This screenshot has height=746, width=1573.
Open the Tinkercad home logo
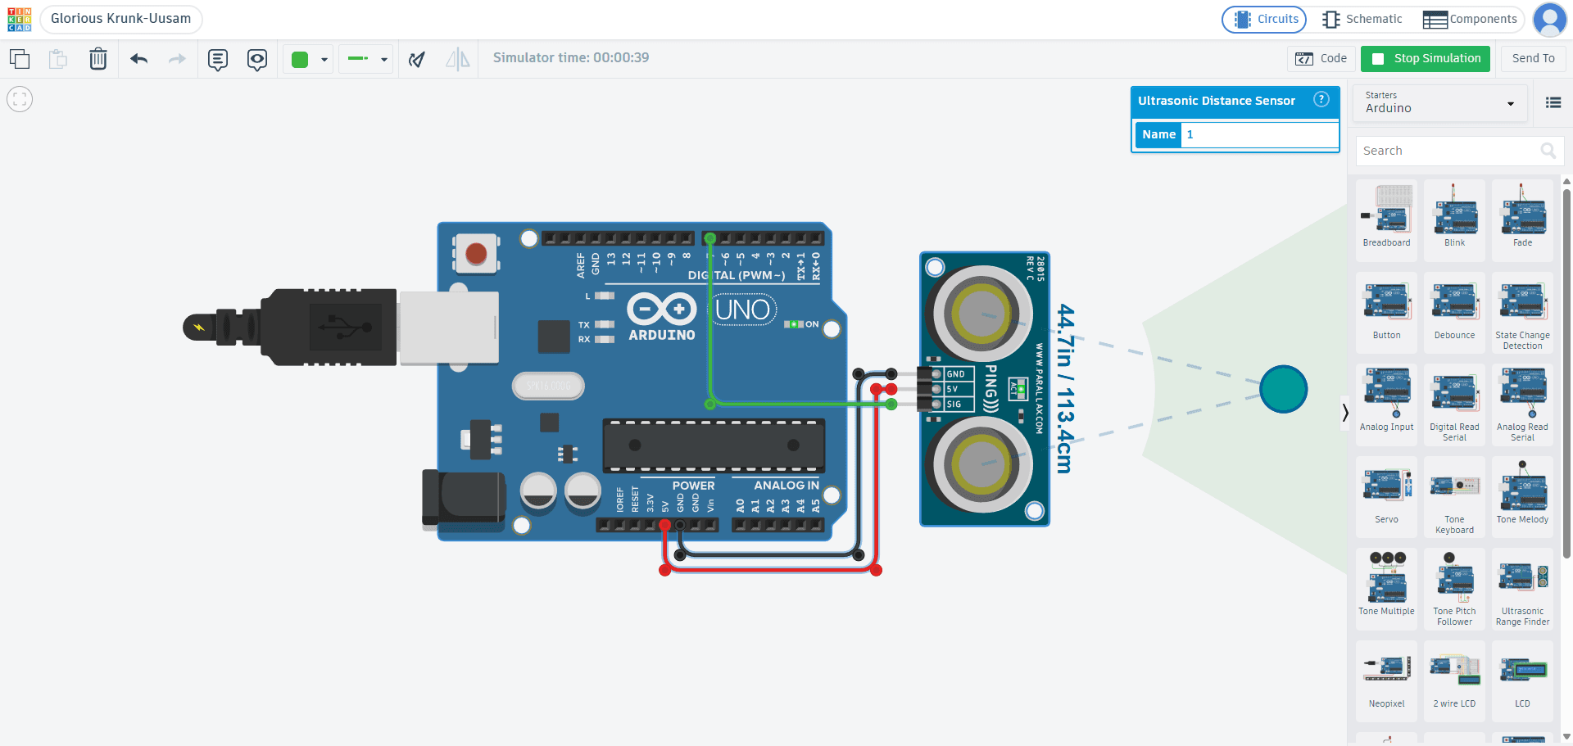click(20, 19)
